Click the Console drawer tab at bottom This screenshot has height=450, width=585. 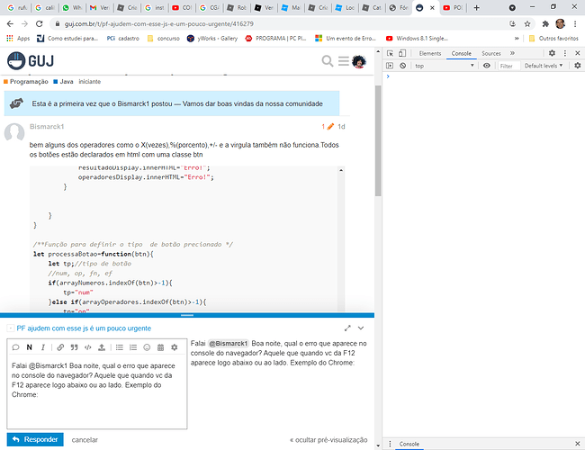click(409, 444)
